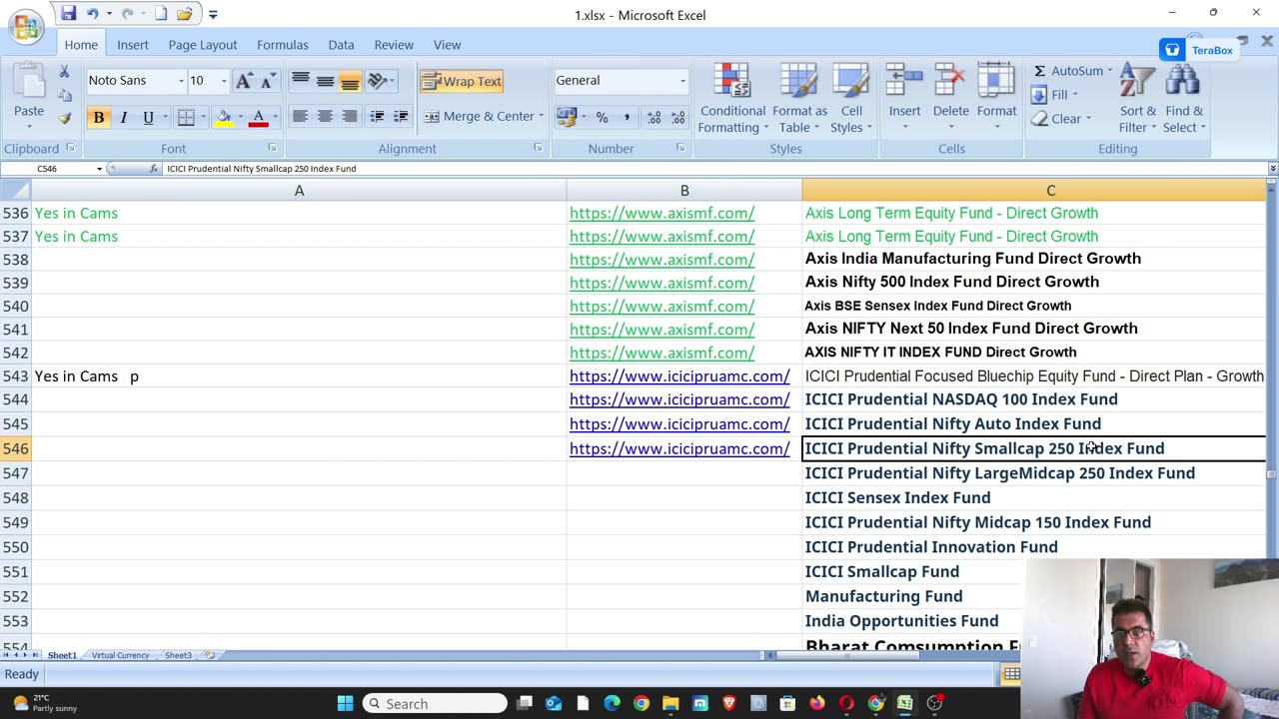Expand Merge & Center dropdown arrow
Screen dimensions: 1279x719
pyautogui.click(x=541, y=117)
